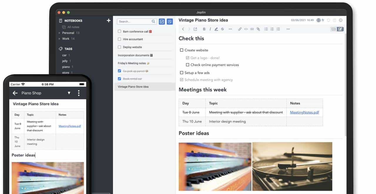
Task: Insert a numbered list
Action: click(272, 29)
